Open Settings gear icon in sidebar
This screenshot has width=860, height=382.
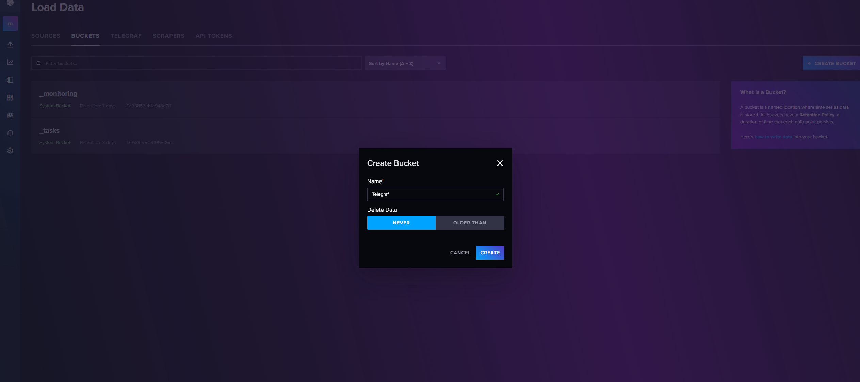click(x=10, y=151)
